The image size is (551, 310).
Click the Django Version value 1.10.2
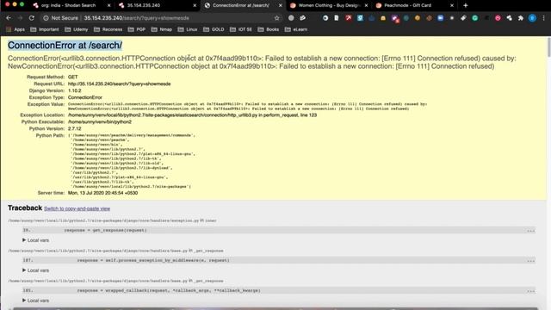(x=75, y=90)
